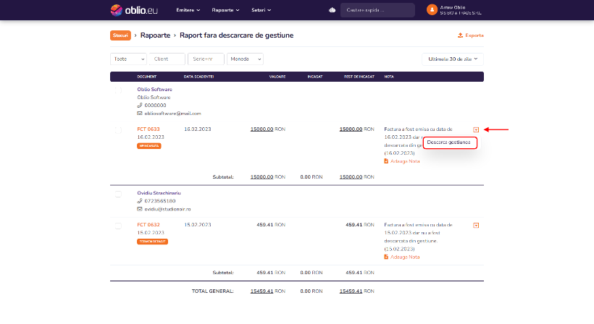Open action menu icon for FCT 0633

click(476, 129)
